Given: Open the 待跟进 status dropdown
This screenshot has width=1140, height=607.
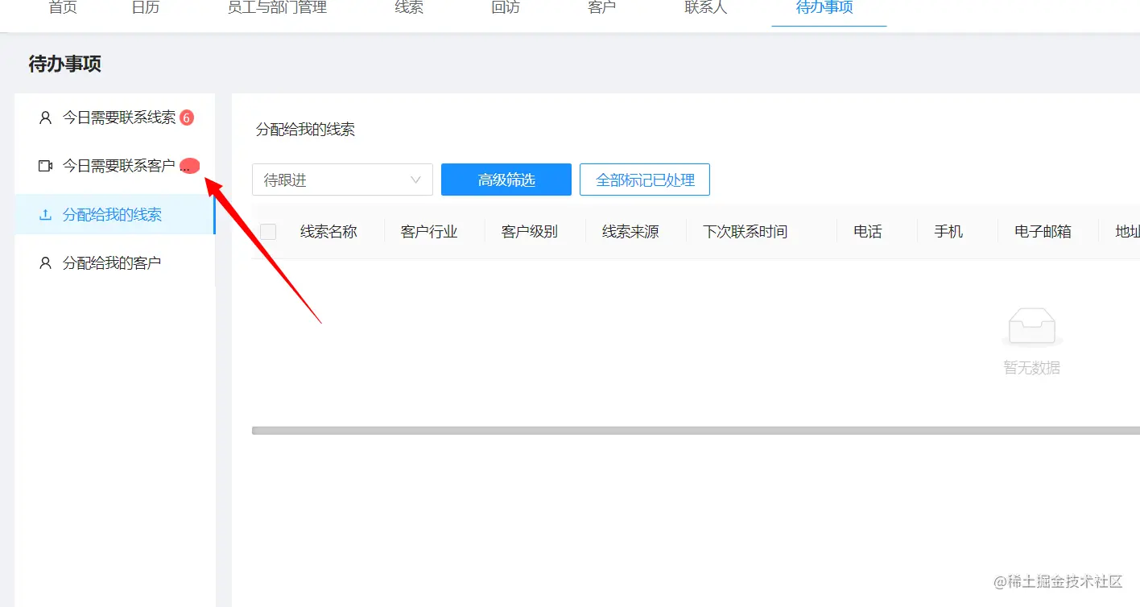Looking at the screenshot, I should click(342, 180).
